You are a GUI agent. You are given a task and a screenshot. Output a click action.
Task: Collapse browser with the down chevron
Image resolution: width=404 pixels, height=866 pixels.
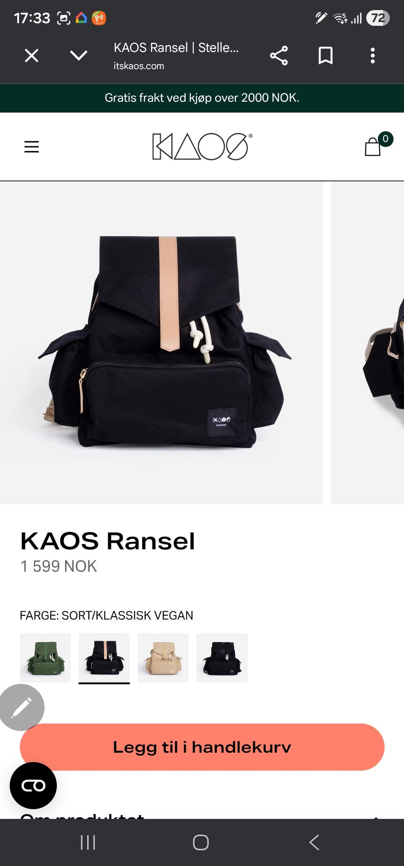pyautogui.click(x=79, y=56)
